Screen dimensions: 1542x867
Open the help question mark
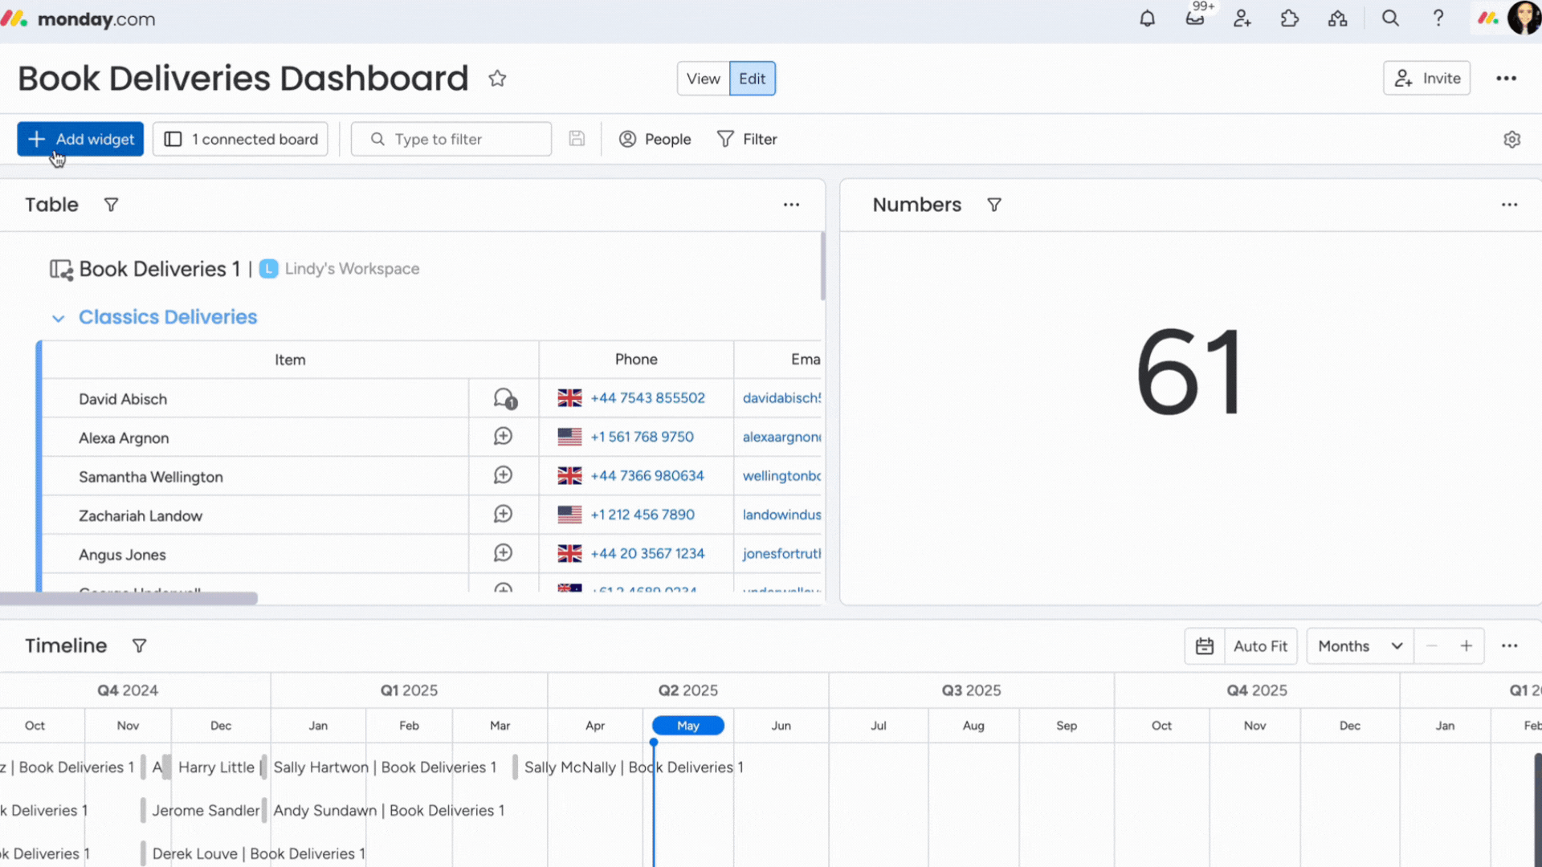click(1438, 18)
